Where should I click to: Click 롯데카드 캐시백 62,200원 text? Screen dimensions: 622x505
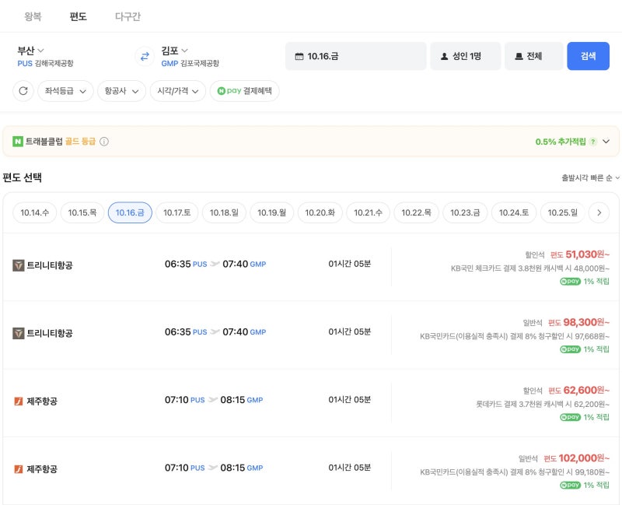[543, 405]
